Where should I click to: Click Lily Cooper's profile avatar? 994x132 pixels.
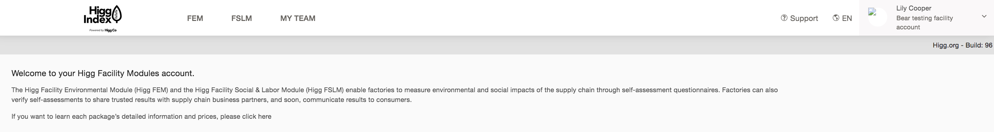pos(877,17)
